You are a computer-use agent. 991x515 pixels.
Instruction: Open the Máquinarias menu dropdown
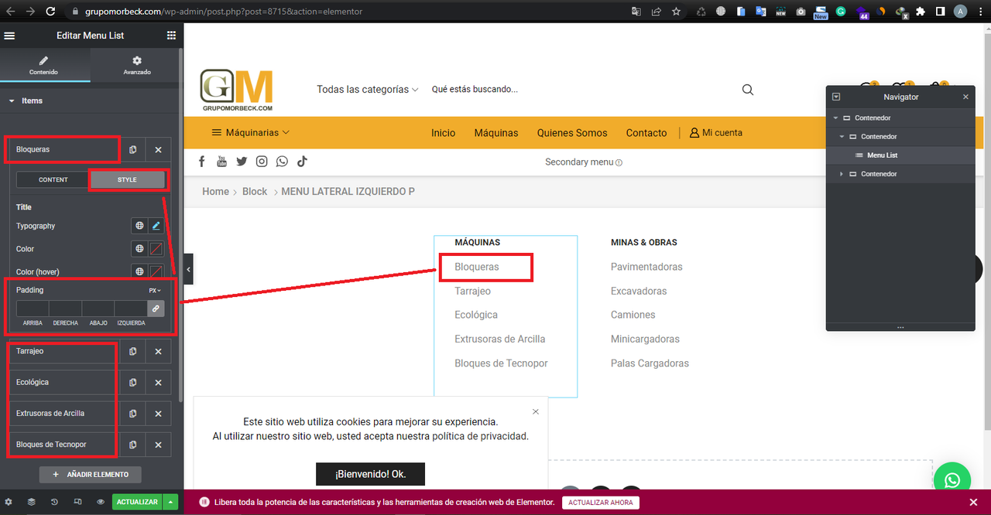(251, 133)
